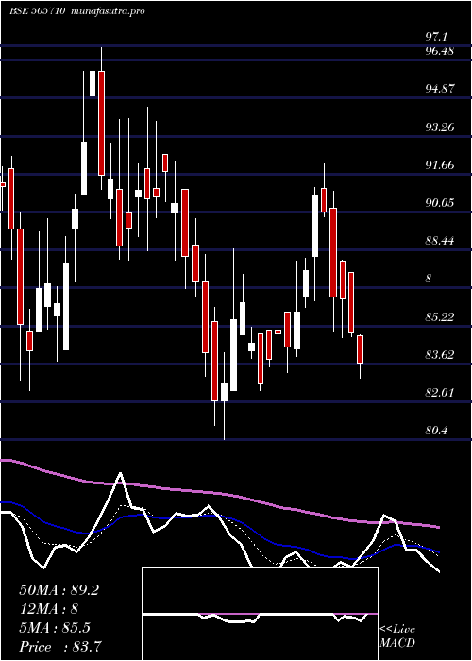Image resolution: width=472 pixels, height=661 pixels.
Task: Click the Live MACD label
Action: point(397,636)
